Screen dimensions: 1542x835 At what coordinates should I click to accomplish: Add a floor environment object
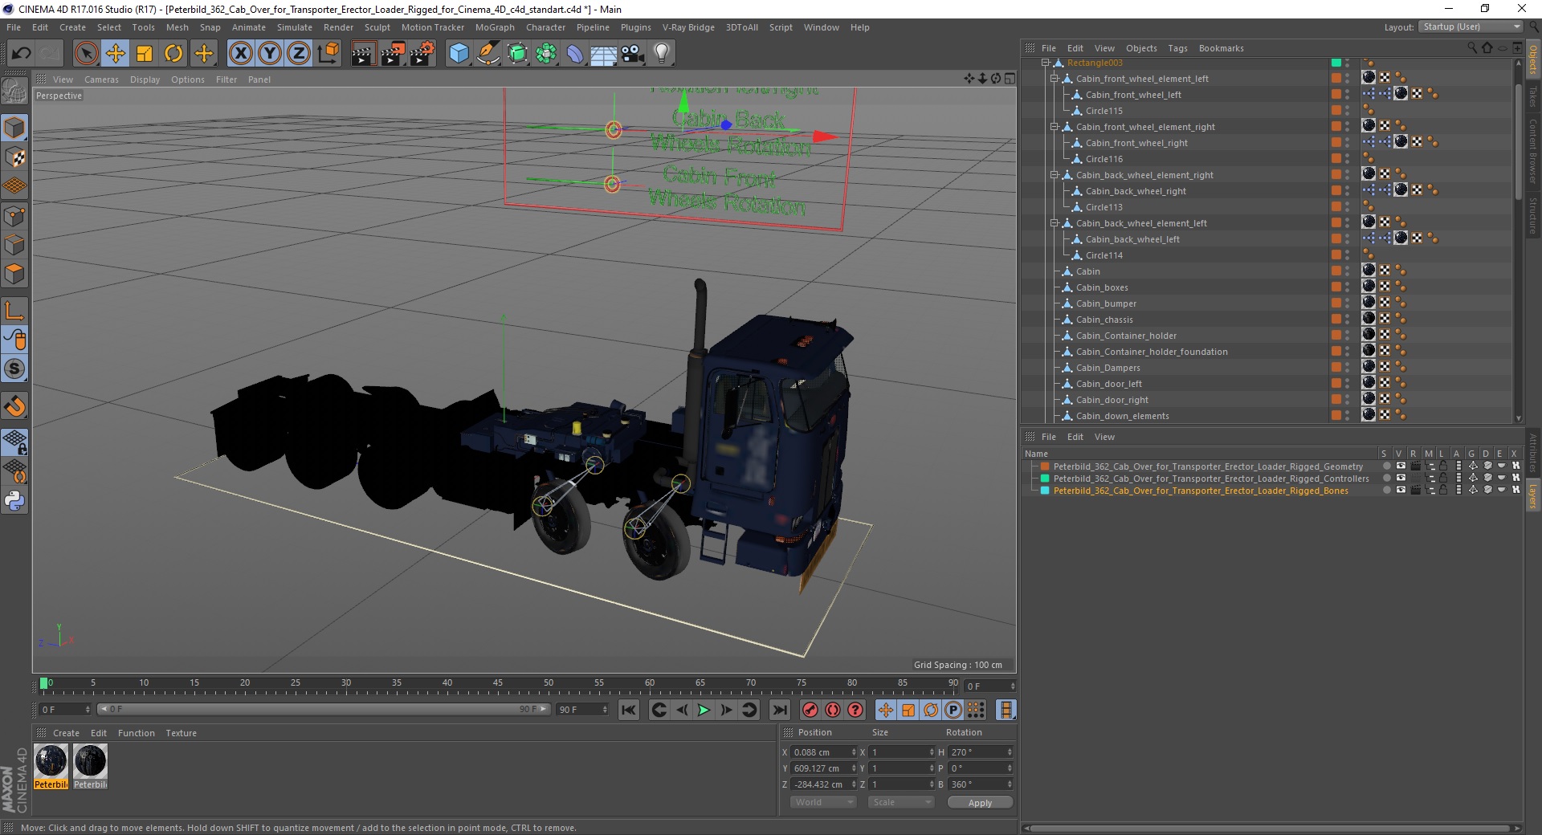(x=603, y=54)
